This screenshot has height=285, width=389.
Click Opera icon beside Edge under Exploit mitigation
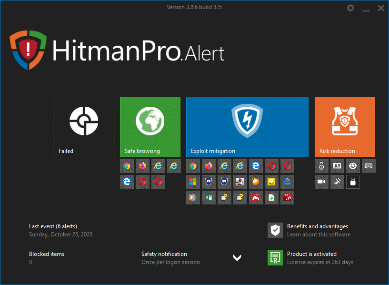[x=271, y=166]
